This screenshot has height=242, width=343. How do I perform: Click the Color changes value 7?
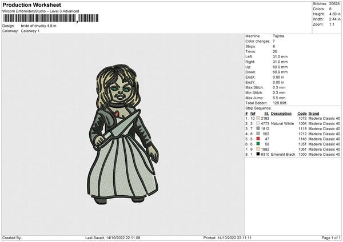[x=274, y=41]
